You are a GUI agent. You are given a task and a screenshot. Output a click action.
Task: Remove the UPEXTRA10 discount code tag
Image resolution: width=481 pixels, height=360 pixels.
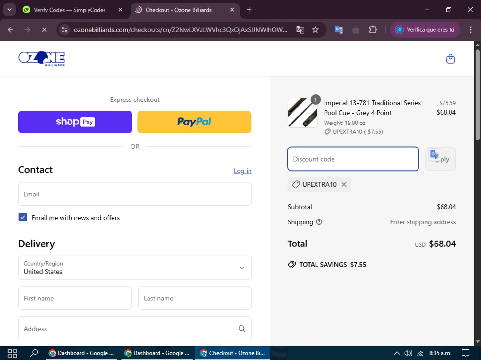(x=344, y=184)
